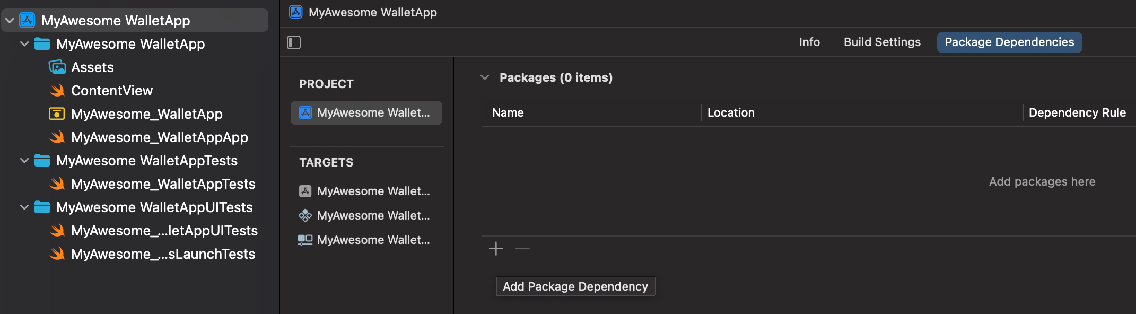The height and width of the screenshot is (314, 1136).
Task: Click the Packages (0 items) heading
Action: 556,77
